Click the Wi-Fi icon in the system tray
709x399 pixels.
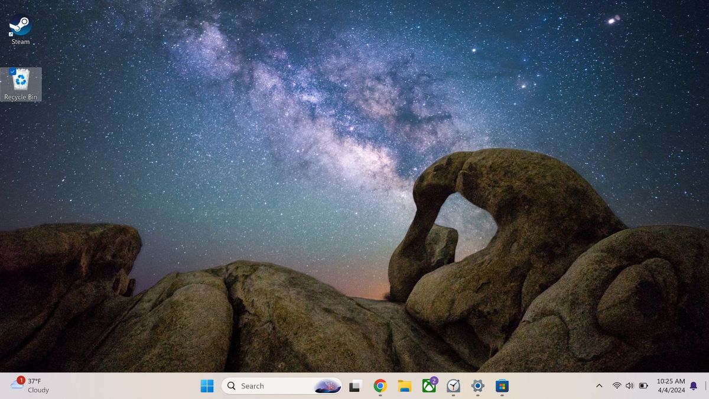(617, 385)
